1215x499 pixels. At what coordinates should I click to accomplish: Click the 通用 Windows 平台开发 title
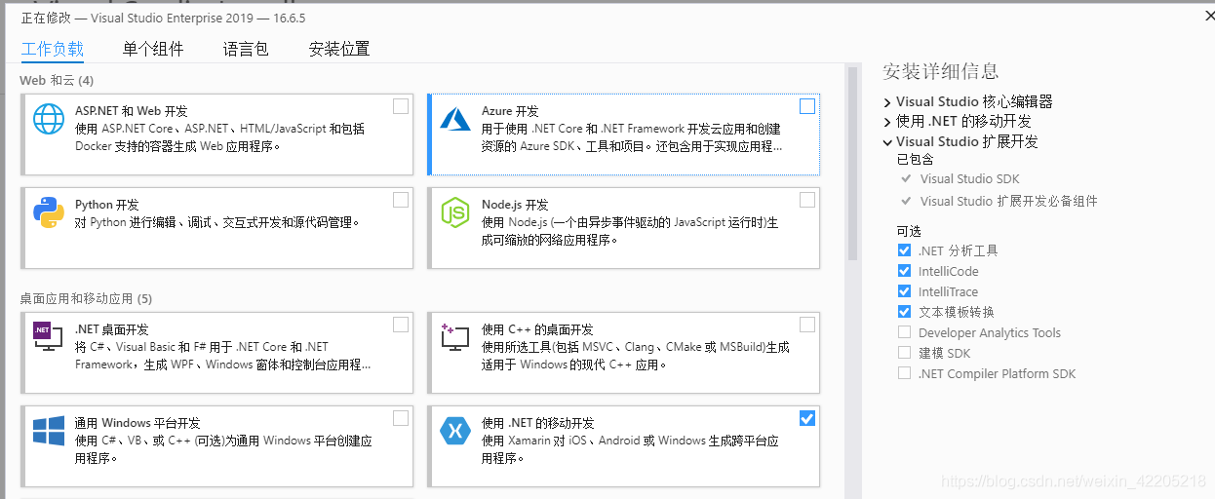137,424
